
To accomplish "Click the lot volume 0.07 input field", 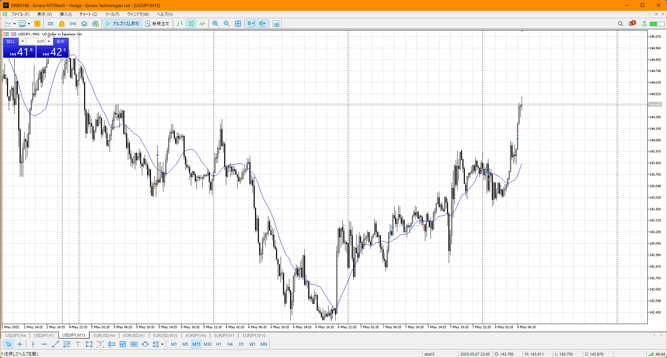I will pos(36,41).
